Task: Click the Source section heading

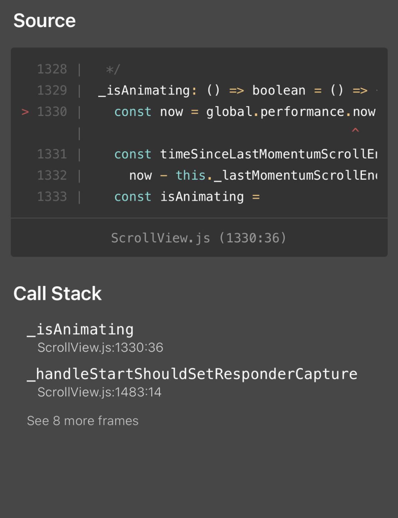Action: pyautogui.click(x=45, y=21)
